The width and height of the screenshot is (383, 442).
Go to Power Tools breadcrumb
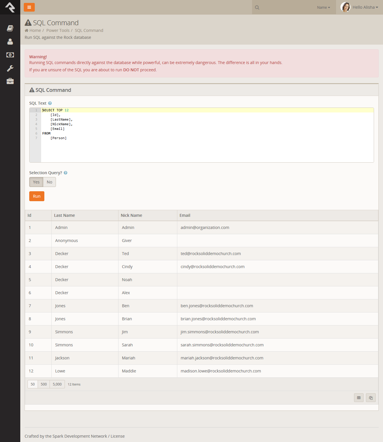[58, 30]
